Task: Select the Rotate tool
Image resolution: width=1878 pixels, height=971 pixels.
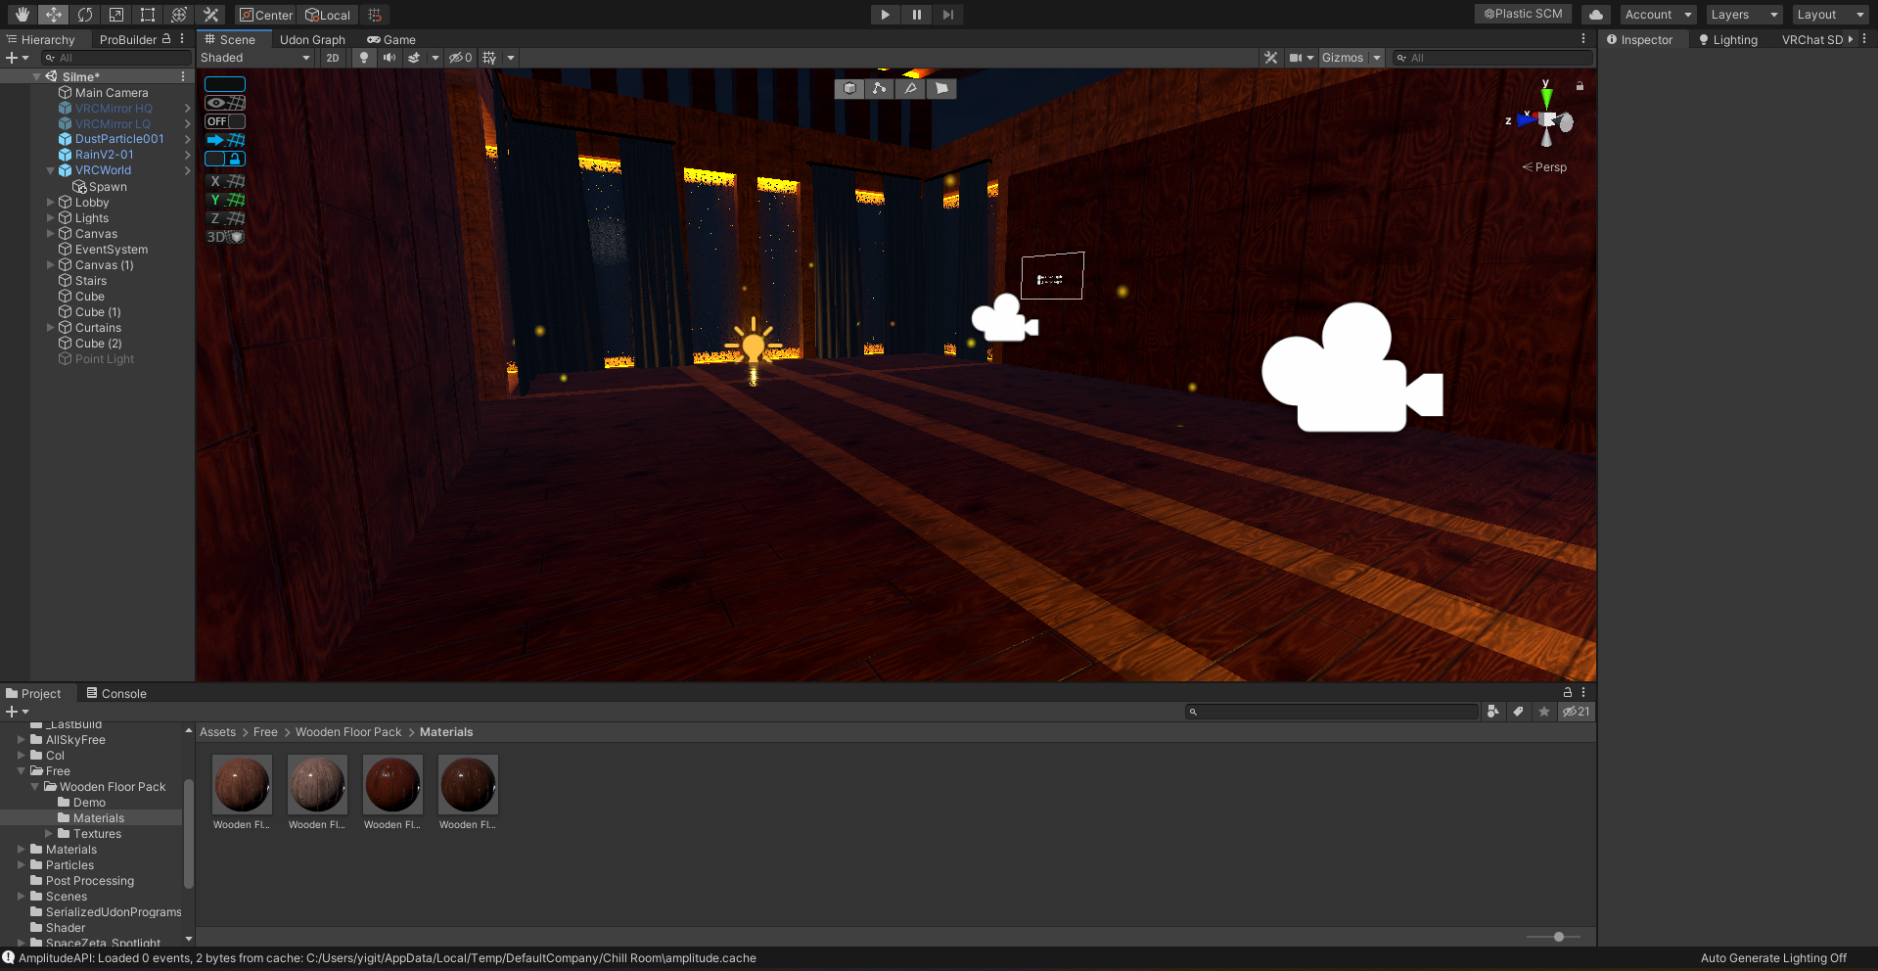Action: tap(85, 15)
